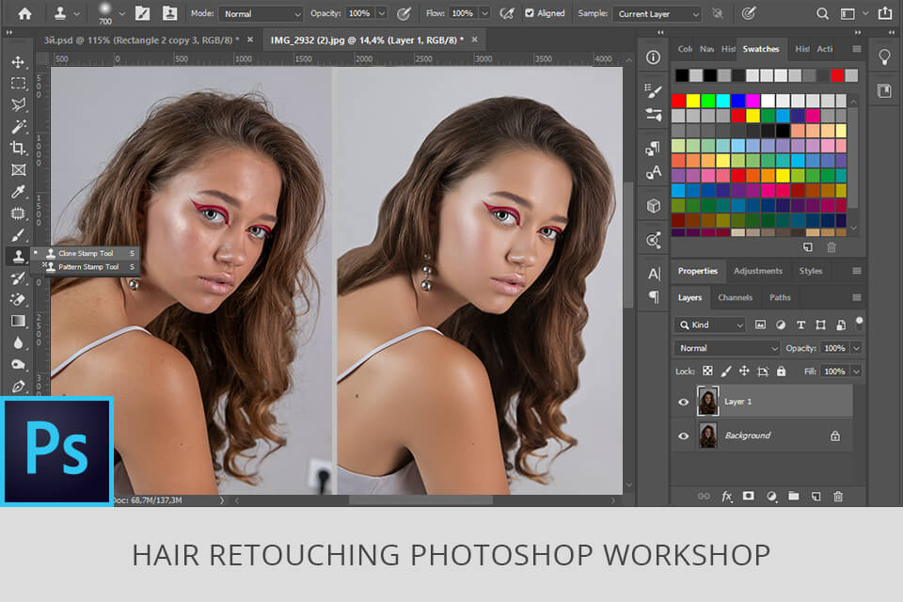Hide the Background layer

coord(684,435)
